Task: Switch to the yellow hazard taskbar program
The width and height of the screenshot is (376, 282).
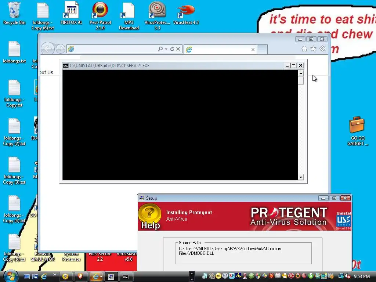Action: pos(65,277)
